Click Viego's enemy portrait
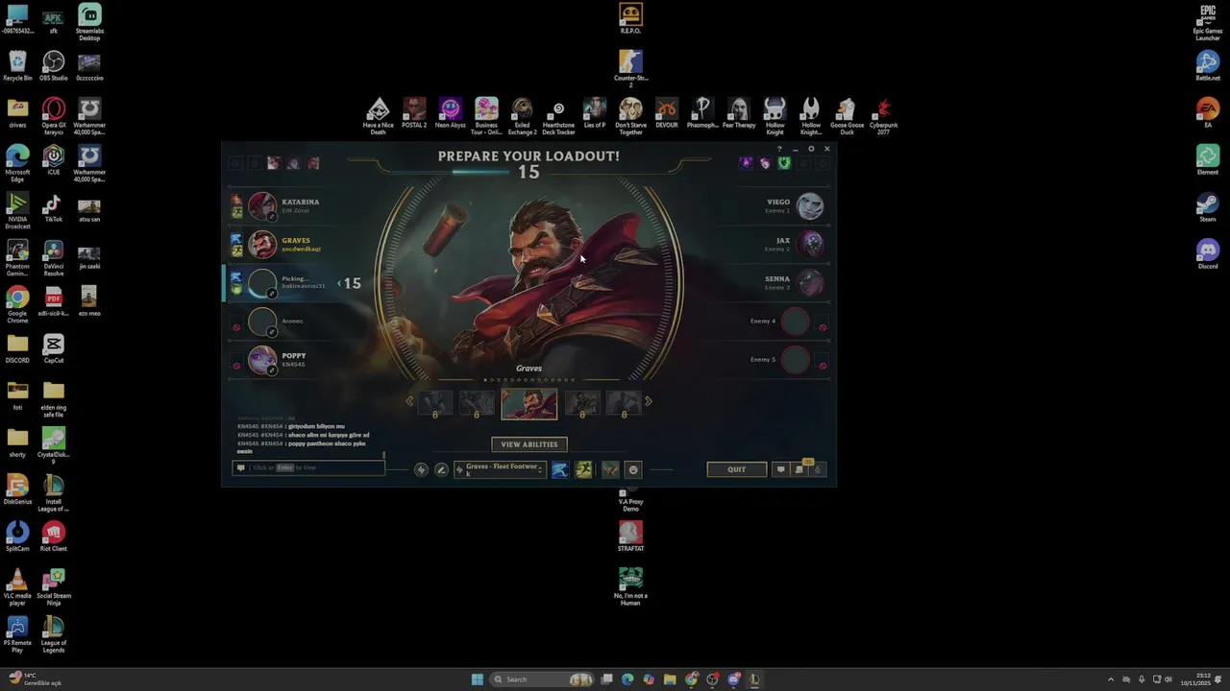This screenshot has width=1230, height=691. coord(810,205)
